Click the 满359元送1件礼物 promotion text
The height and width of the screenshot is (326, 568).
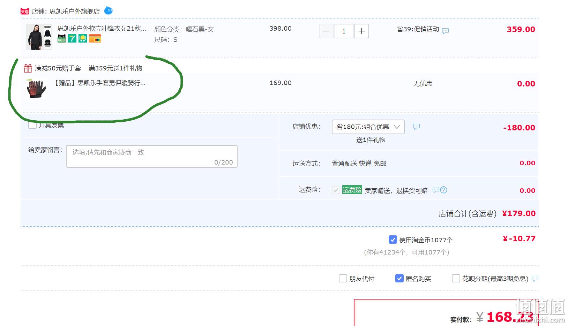coord(115,68)
